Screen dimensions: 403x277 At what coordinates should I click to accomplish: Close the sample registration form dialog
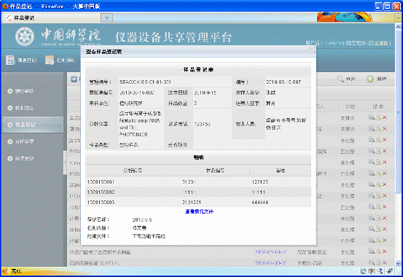coord(312,49)
